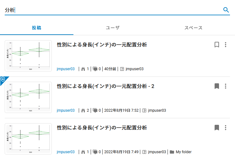235x166 pixels.
Task: Open more options menu for 40分前 post
Action: pyautogui.click(x=226, y=45)
